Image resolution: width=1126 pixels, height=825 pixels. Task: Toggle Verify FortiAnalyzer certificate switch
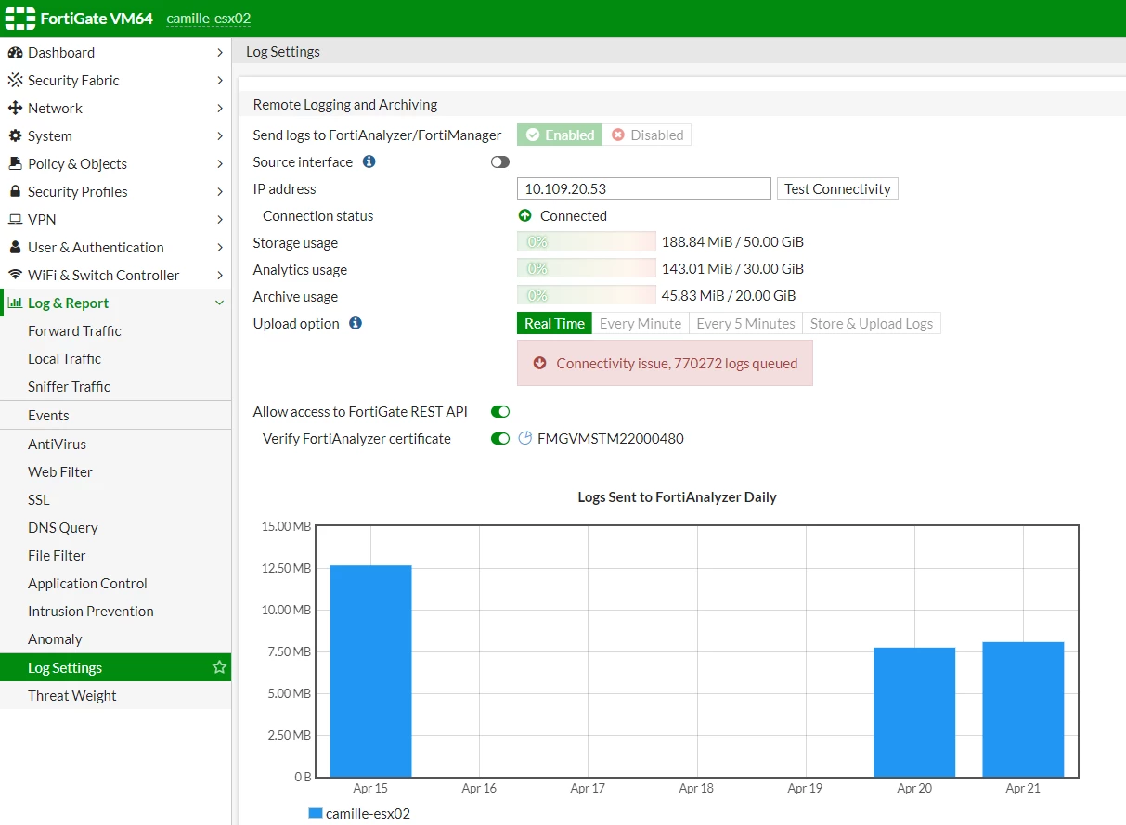click(500, 438)
